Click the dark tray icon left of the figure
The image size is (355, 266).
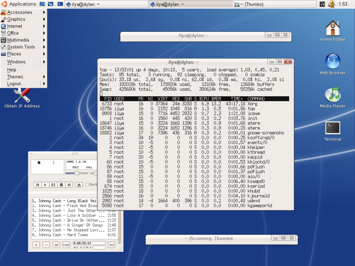322,4
